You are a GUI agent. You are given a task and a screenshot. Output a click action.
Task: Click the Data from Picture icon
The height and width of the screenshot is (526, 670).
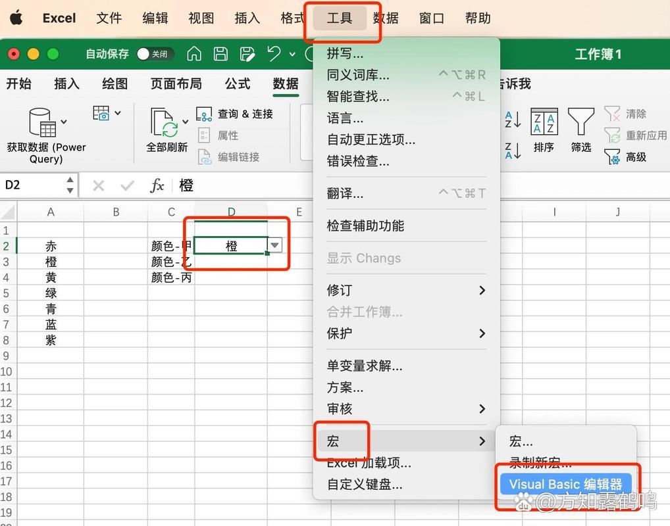[x=101, y=113]
